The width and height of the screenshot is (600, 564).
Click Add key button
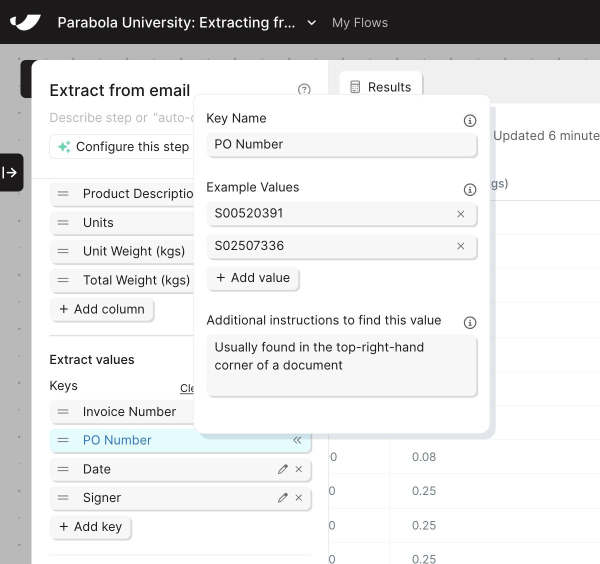pos(91,527)
